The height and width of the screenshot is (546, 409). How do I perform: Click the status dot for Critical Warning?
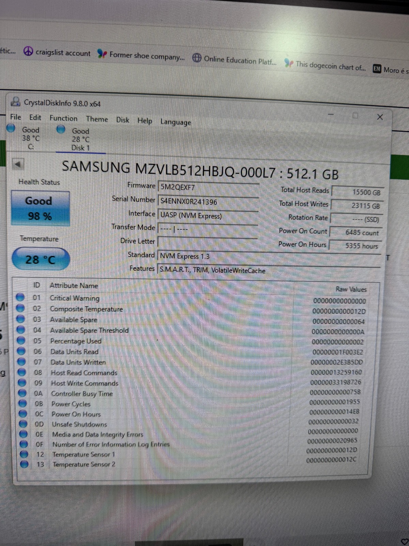click(x=20, y=297)
